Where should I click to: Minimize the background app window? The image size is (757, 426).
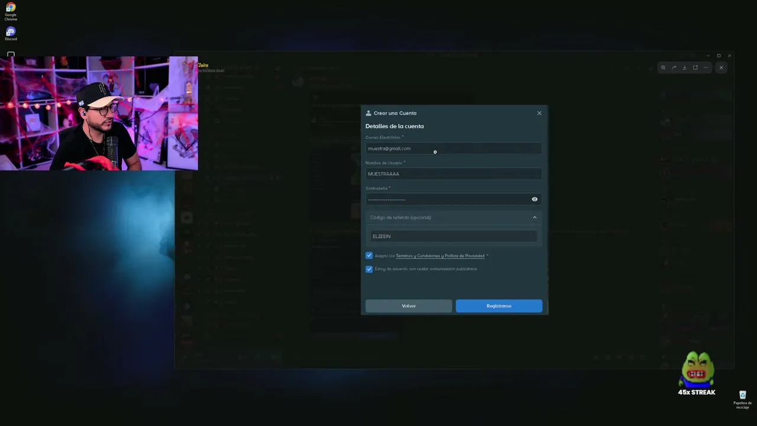pos(708,56)
